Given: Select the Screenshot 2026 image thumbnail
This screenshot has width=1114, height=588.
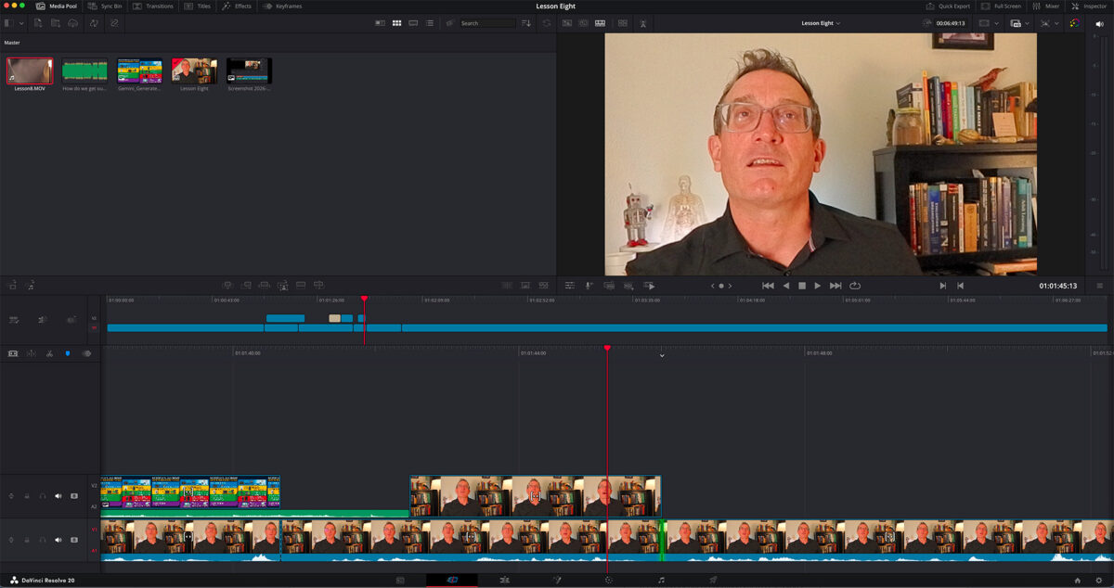Looking at the screenshot, I should [249, 71].
